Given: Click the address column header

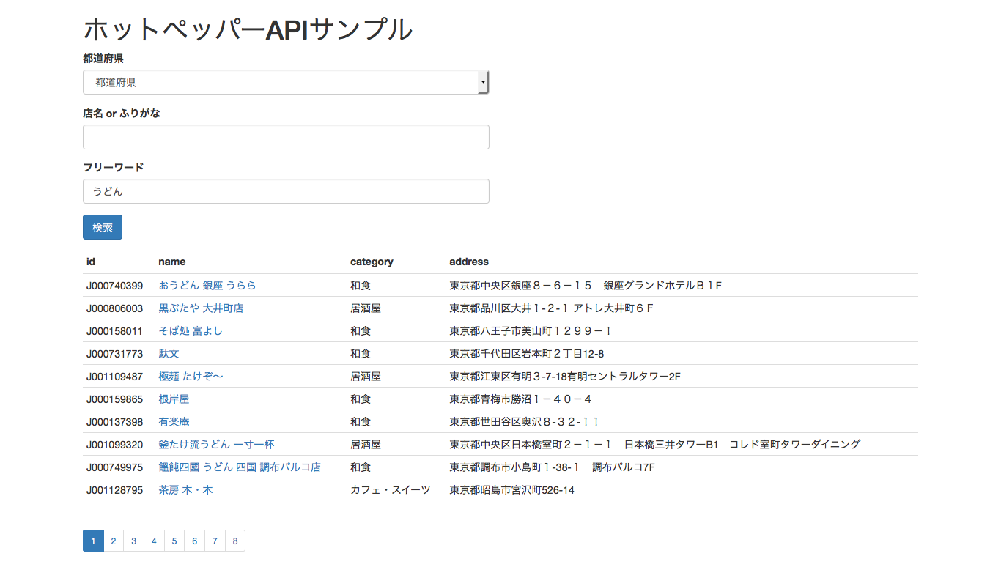Looking at the screenshot, I should coord(469,262).
